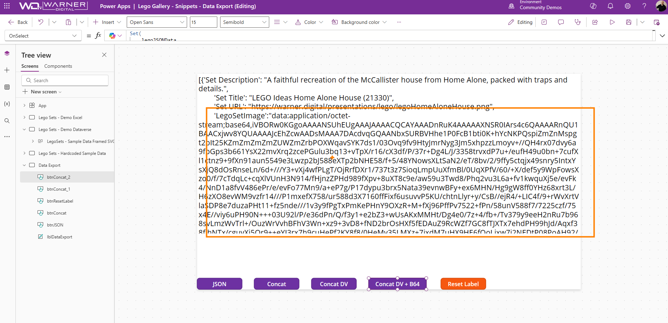Open the Semibold font weight dropdown

coord(245,22)
